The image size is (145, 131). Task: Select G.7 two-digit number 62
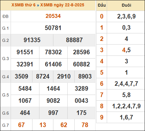[x=64, y=125]
